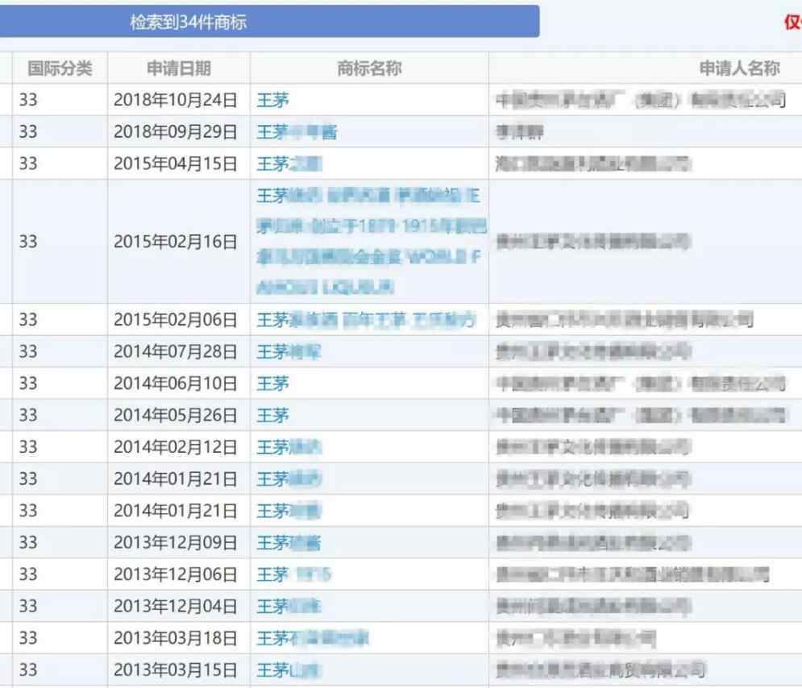Click the applicant name in the 2013年03月18日 row
This screenshot has height=688, width=802.
click(576, 638)
